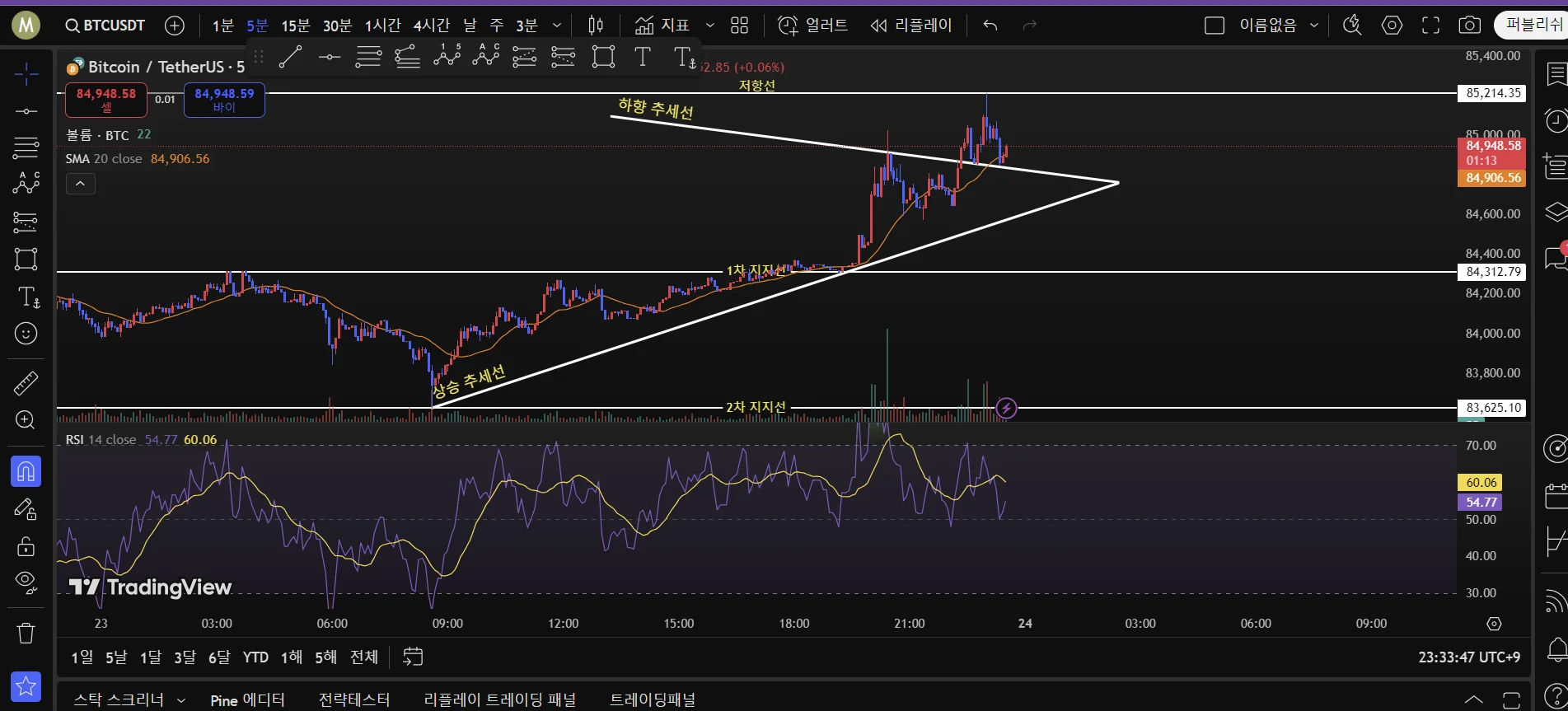Open the watchlist panel in right sidebar
The image size is (1568, 711).
[1556, 75]
